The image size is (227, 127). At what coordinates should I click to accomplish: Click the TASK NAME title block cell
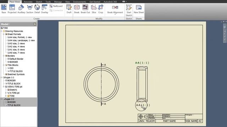191,121
